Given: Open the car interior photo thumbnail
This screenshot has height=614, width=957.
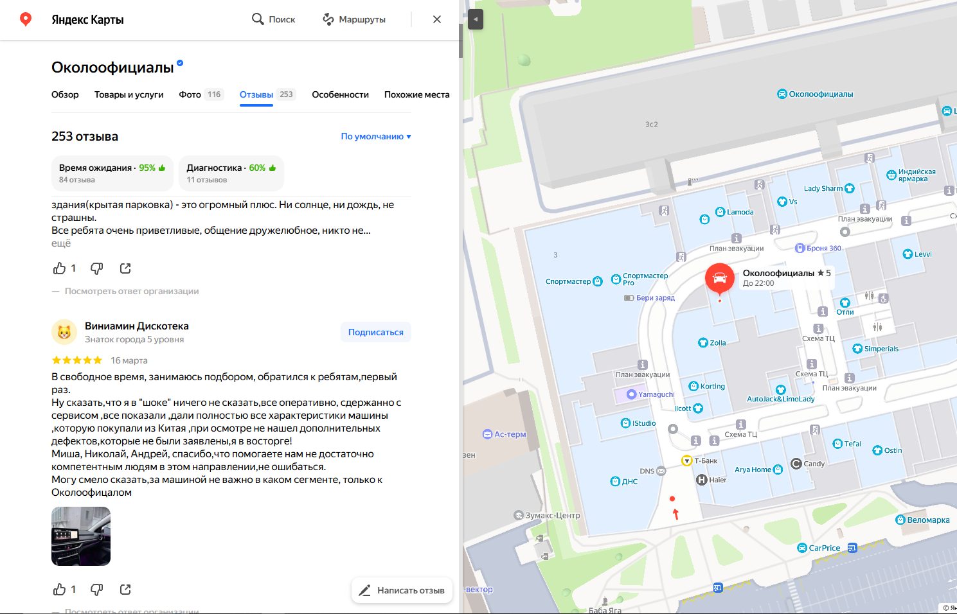Looking at the screenshot, I should pos(81,536).
